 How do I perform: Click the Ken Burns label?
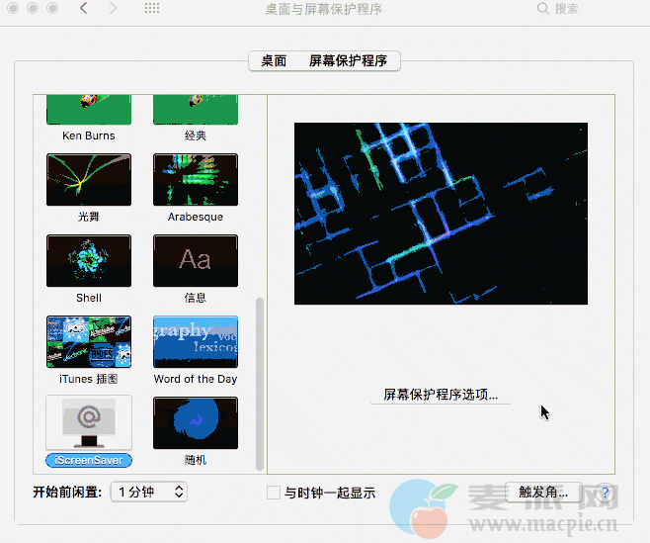89,136
